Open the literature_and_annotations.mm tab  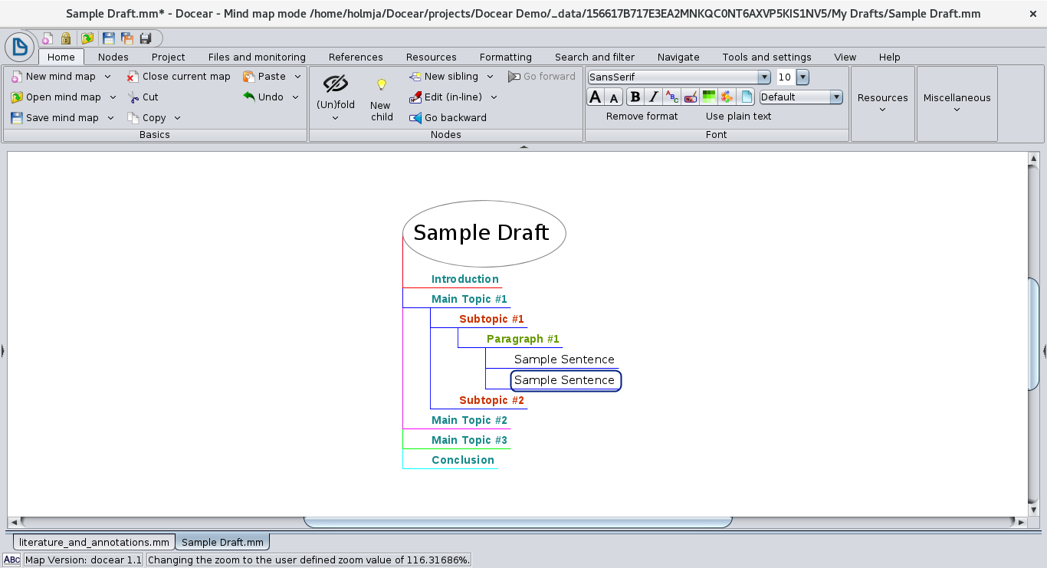click(x=93, y=542)
